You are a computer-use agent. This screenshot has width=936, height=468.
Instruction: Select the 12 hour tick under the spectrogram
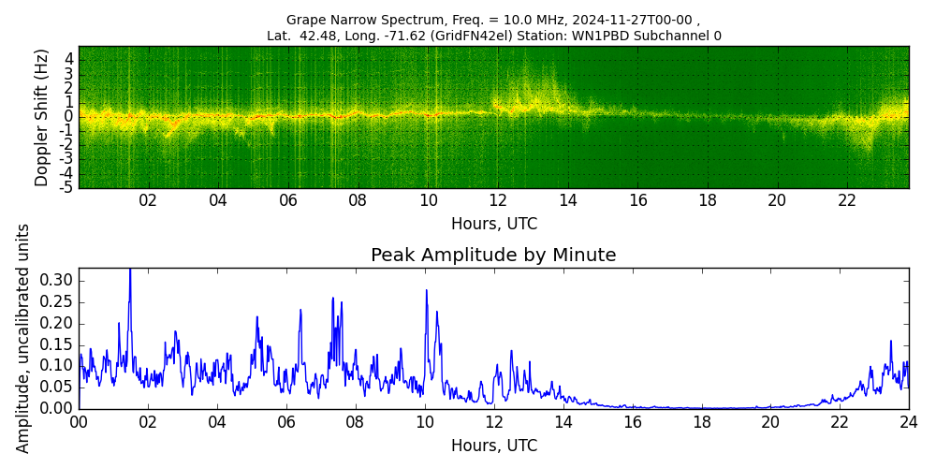(497, 200)
